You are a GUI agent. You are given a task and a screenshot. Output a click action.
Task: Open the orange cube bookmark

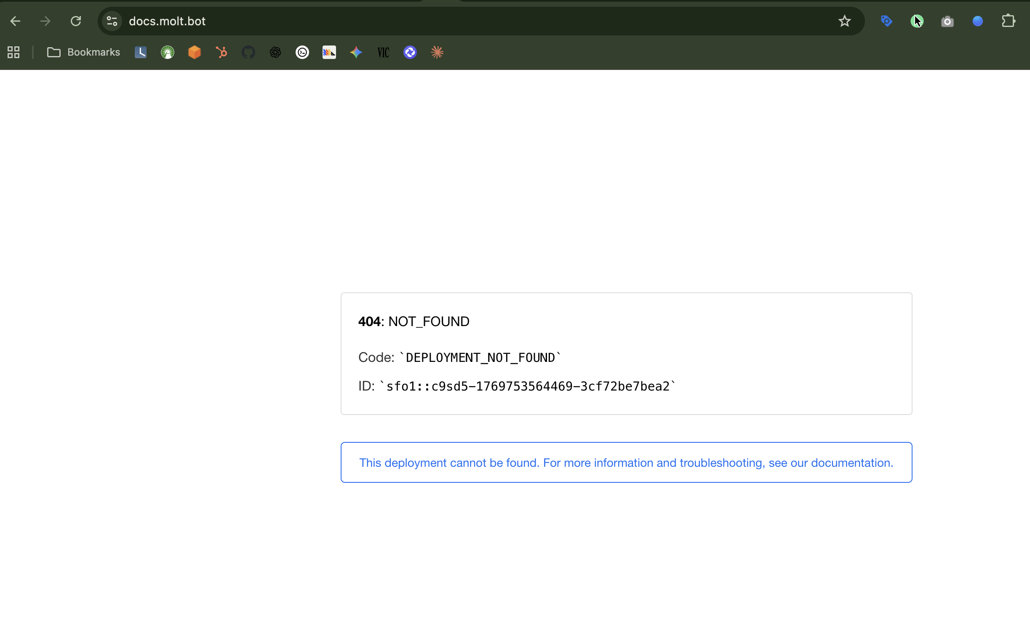coord(195,52)
